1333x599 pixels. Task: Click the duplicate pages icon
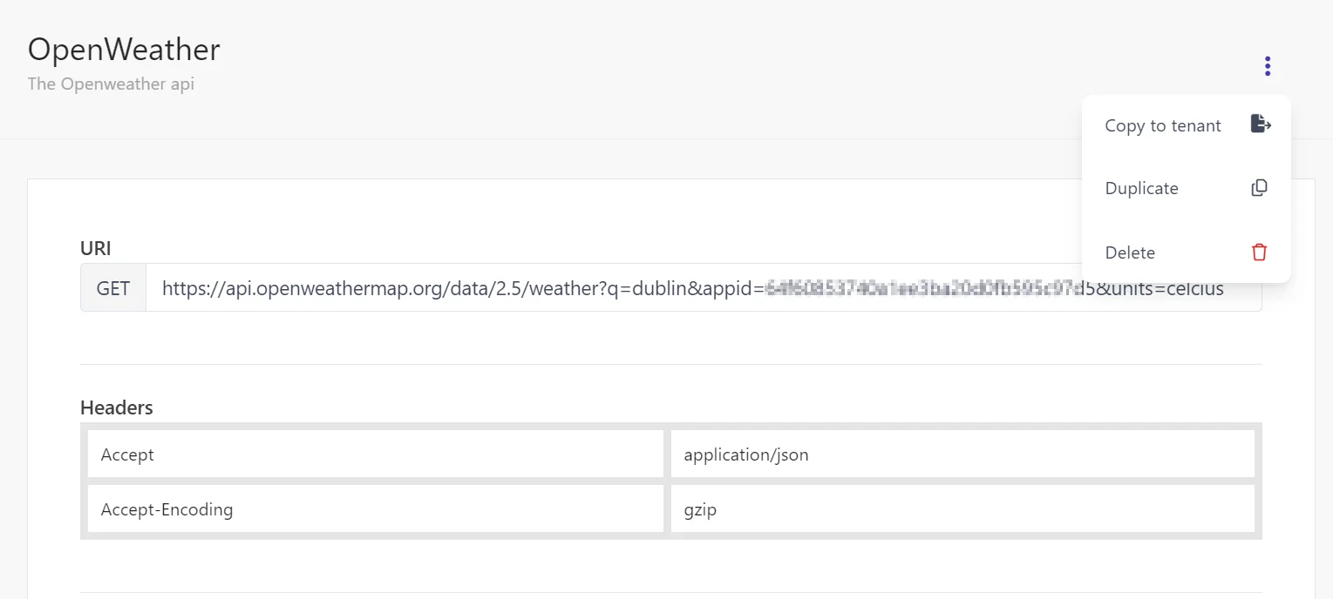point(1259,187)
